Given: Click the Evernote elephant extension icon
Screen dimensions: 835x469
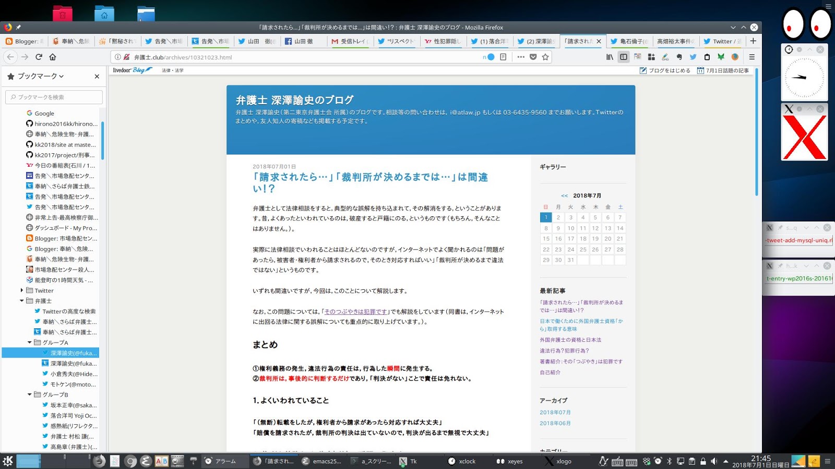Looking at the screenshot, I should (x=679, y=57).
